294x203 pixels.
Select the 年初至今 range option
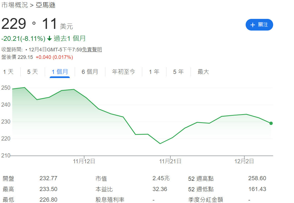click(x=123, y=72)
